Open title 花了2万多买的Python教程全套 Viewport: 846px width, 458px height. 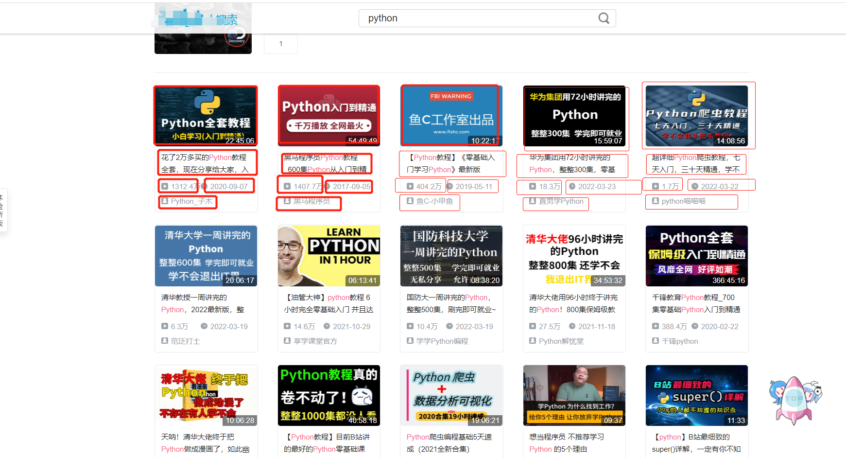pyautogui.click(x=205, y=163)
